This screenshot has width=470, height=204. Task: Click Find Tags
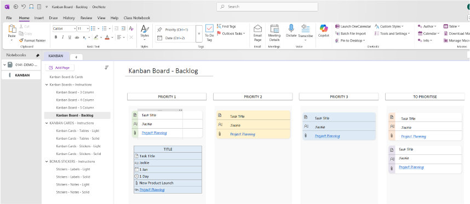227,26
